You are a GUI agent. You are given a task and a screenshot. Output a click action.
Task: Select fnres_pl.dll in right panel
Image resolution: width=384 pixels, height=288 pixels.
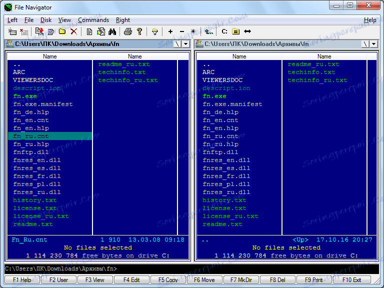click(x=226, y=184)
